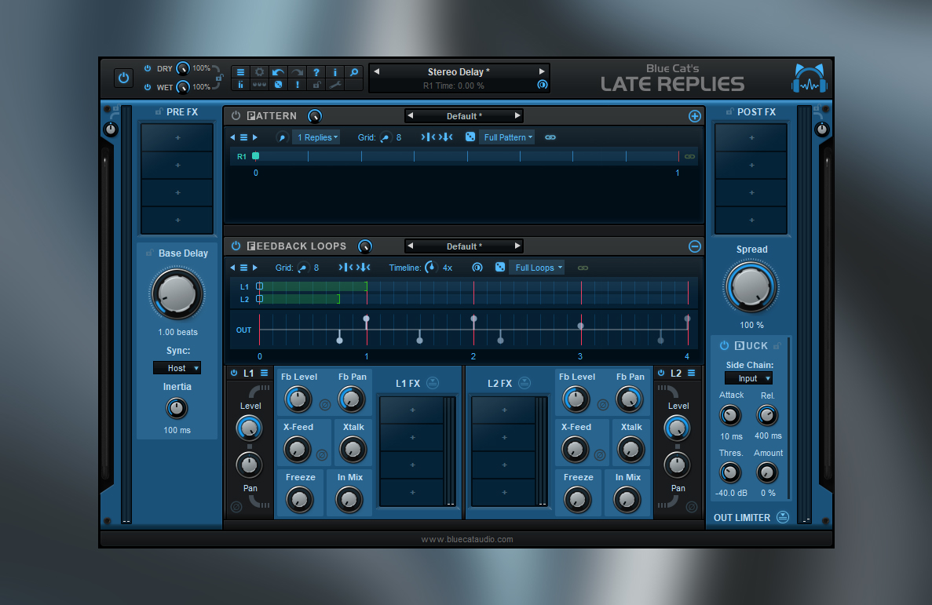Image resolution: width=932 pixels, height=605 pixels.
Task: Toggle the L1 loop power button
Action: coord(234,374)
